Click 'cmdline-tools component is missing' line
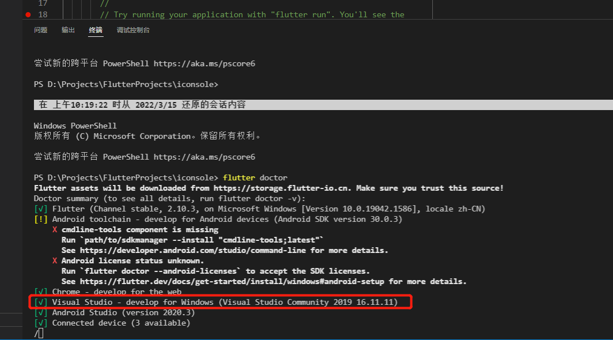 coord(135,230)
